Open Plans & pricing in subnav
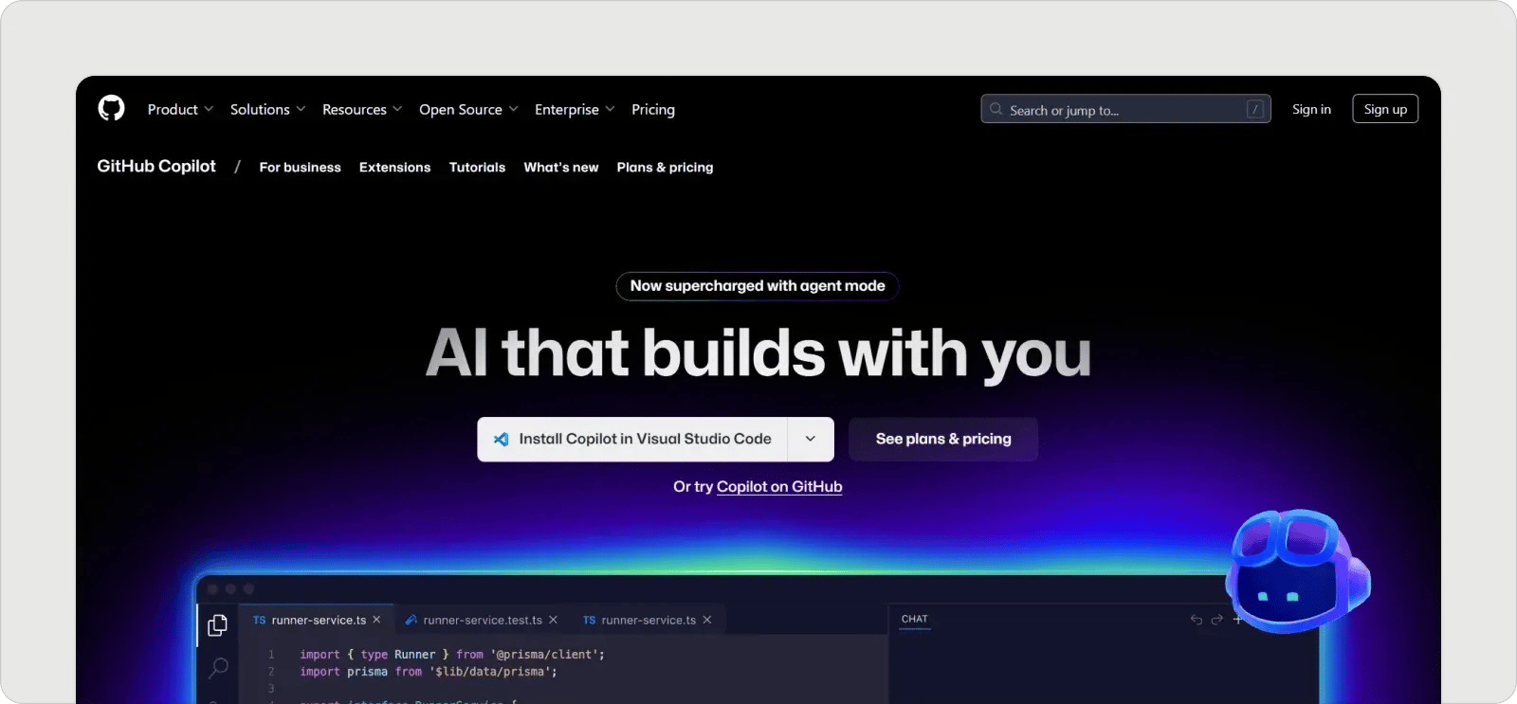The width and height of the screenshot is (1517, 704). coord(665,167)
